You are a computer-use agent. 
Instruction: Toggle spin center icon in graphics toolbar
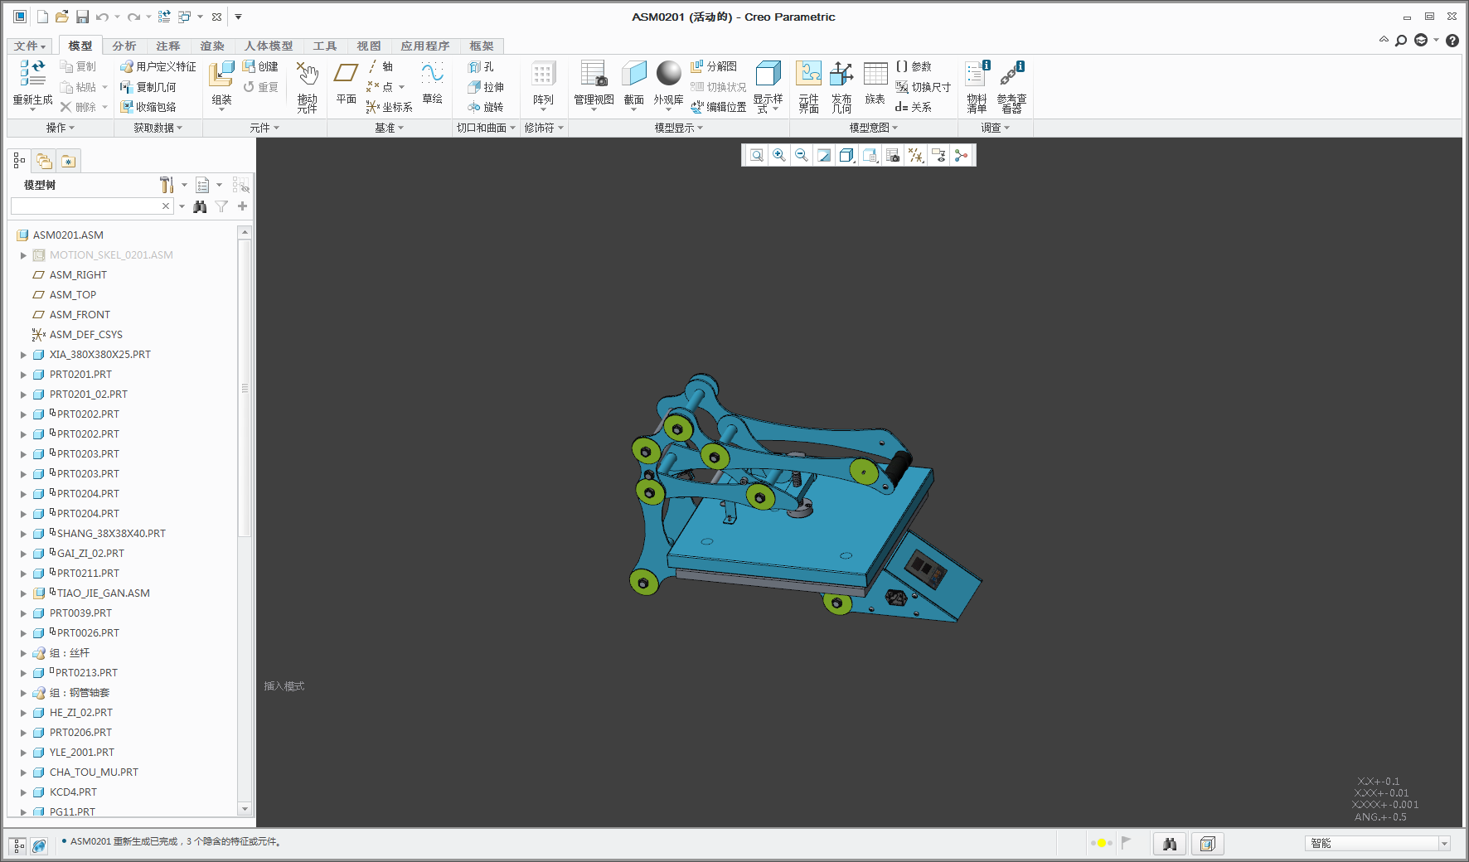click(962, 155)
